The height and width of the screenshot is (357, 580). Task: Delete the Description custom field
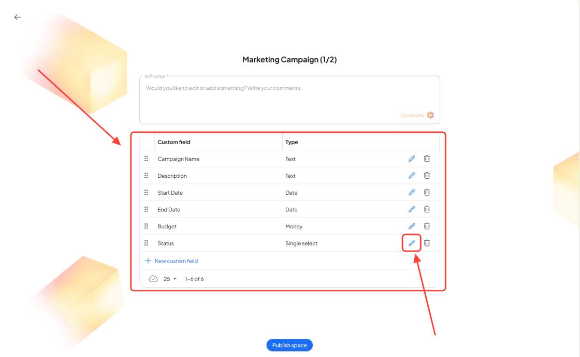tap(427, 176)
